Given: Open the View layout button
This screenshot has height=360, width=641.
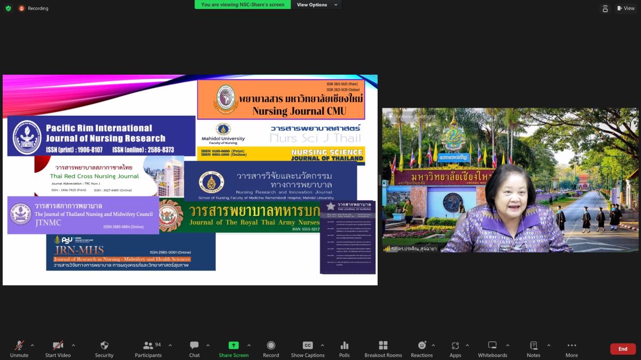Looking at the screenshot, I should (x=626, y=8).
